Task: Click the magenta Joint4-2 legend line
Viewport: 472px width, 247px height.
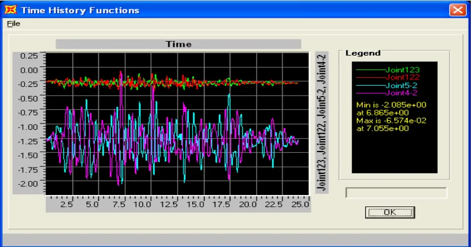Action: point(371,93)
